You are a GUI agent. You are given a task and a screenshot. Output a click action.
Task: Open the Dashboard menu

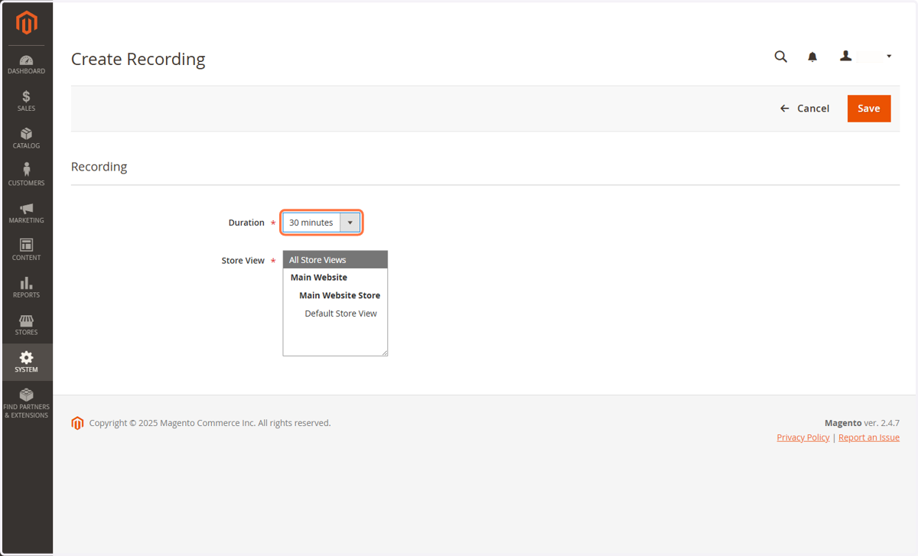click(27, 64)
